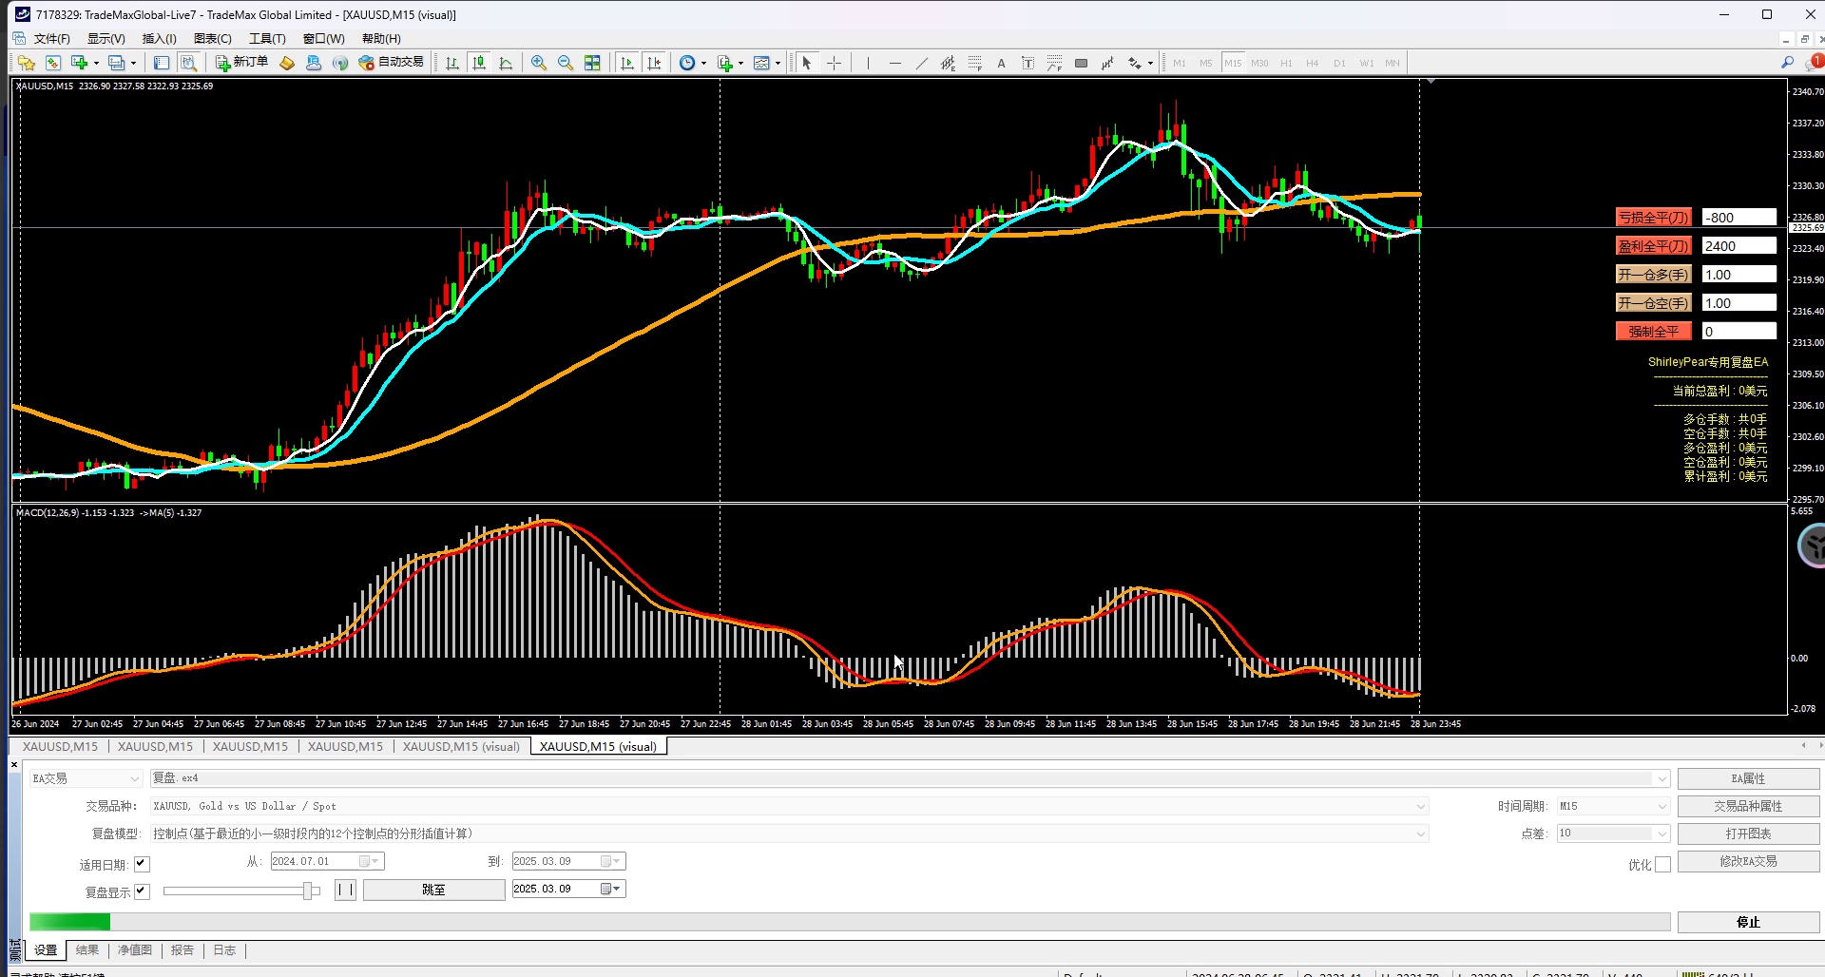Click the replay speed slider handle

308,891
